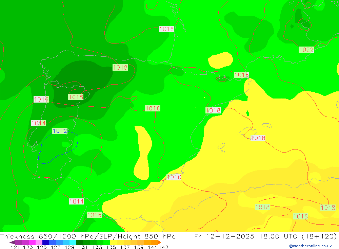Click the dark purple arrow at legend start
Image resolution: width=339 pixels, height=249 pixels.
[x=12, y=242]
